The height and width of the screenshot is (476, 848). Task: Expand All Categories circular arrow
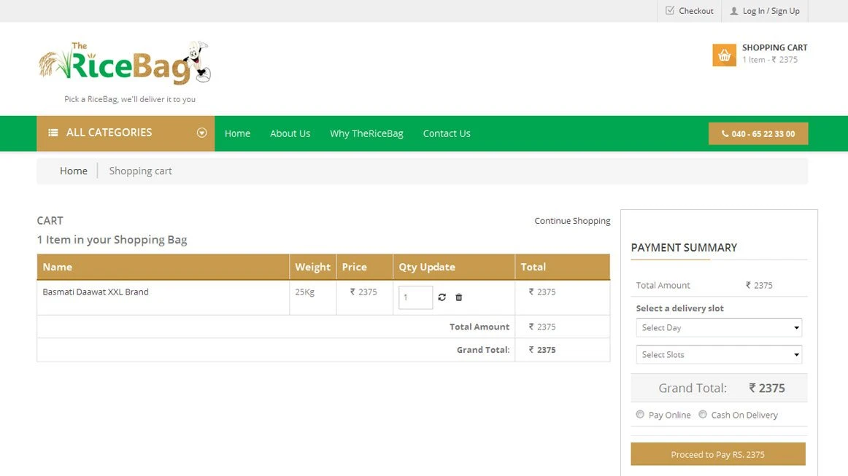point(202,133)
